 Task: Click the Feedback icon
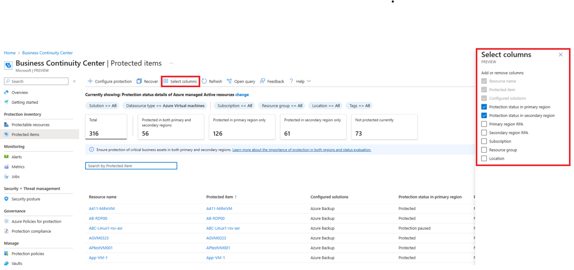262,81
